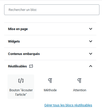The height and width of the screenshot is (111, 102).
Task: Choose the Attention block tile
Action: [79, 87]
